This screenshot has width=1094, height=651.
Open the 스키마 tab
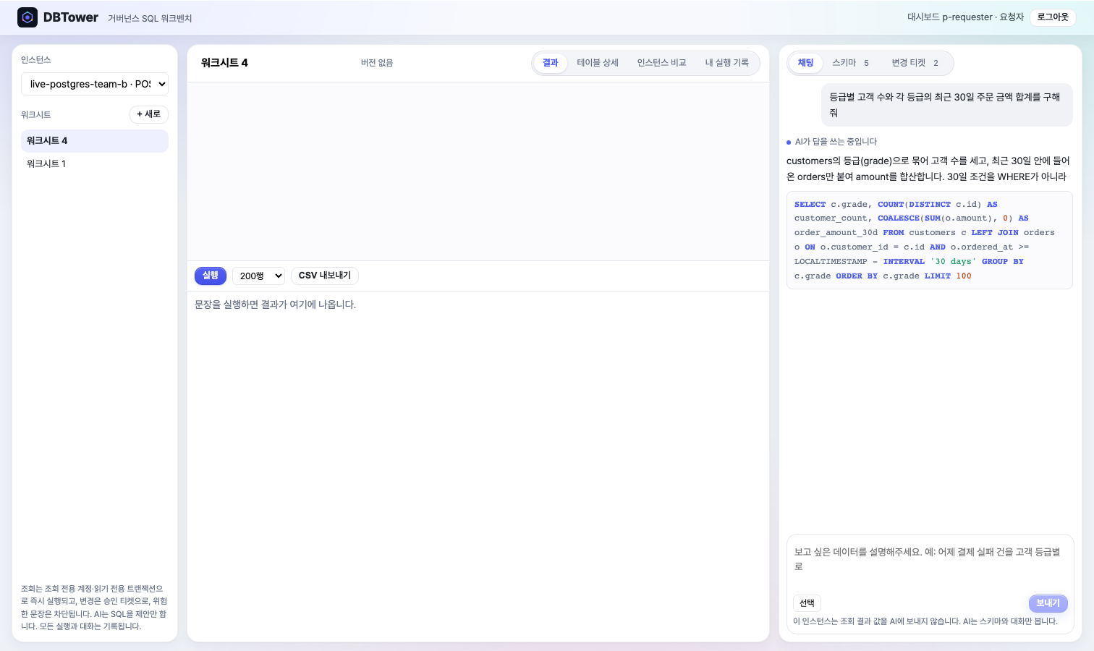coord(850,63)
